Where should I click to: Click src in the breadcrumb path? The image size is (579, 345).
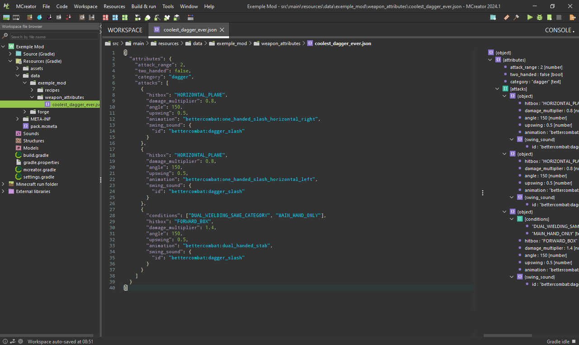116,43
